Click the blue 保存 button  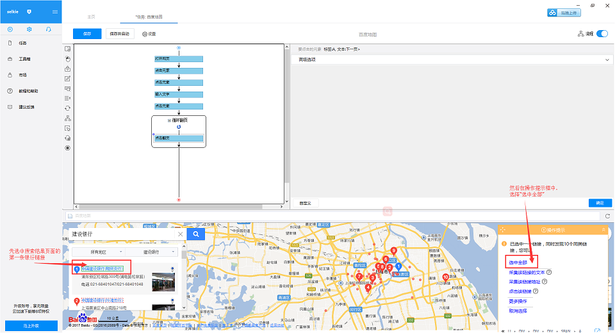pyautogui.click(x=87, y=34)
